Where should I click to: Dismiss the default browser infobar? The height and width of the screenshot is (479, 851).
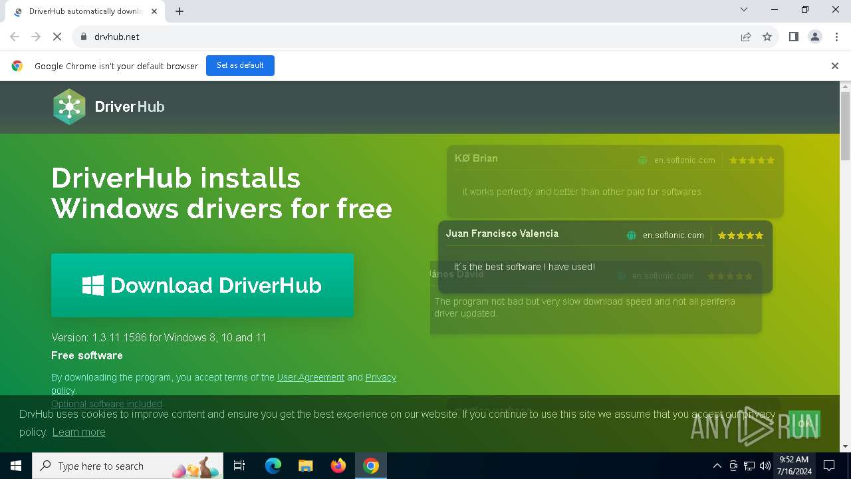click(835, 66)
